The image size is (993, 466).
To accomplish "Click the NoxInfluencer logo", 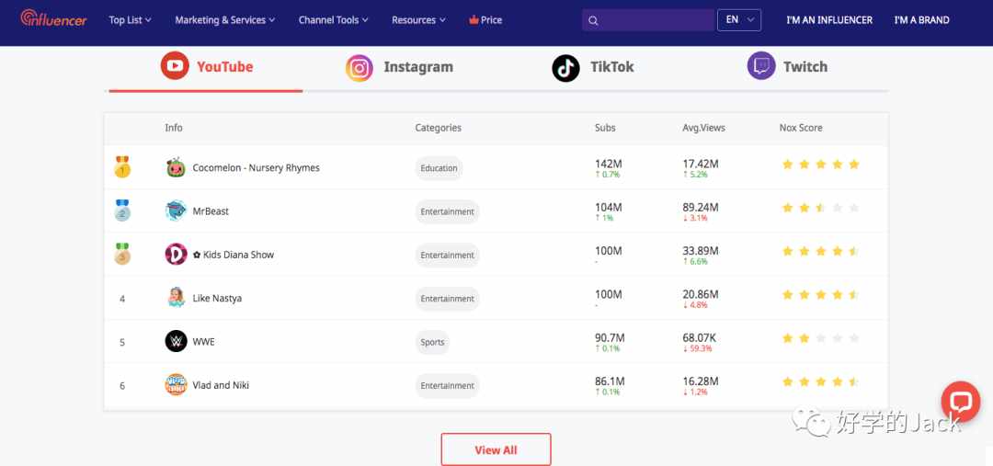I will coord(54,18).
